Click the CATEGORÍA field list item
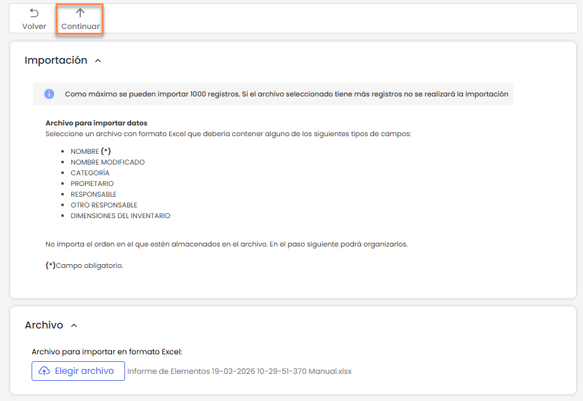Viewport: 583px width, 401px height. (x=90, y=173)
